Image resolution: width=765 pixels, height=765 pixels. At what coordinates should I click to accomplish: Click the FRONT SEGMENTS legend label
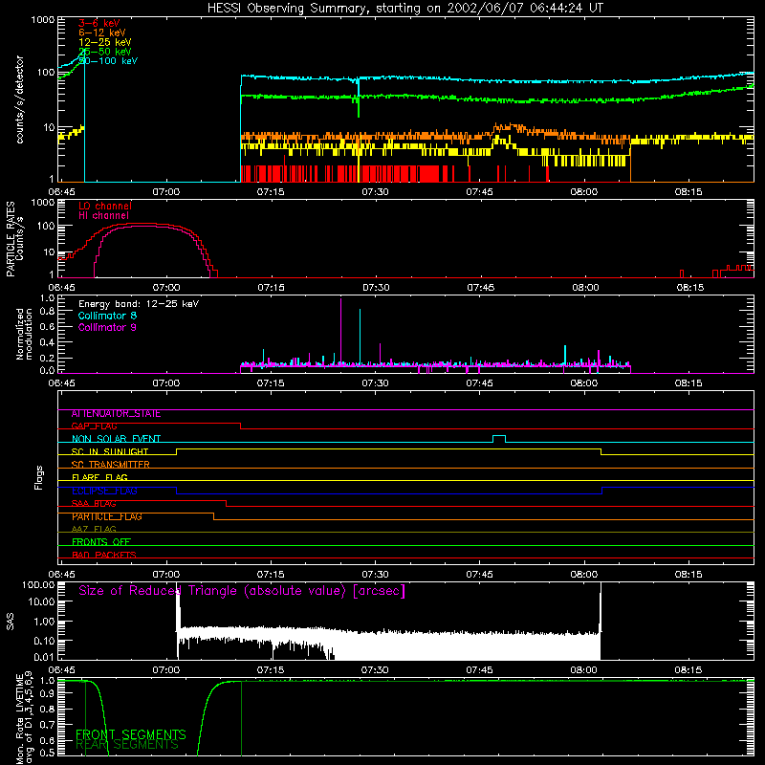131,734
